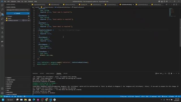
Task: Open editor more actions ellipsis
Action: pos(179,5)
